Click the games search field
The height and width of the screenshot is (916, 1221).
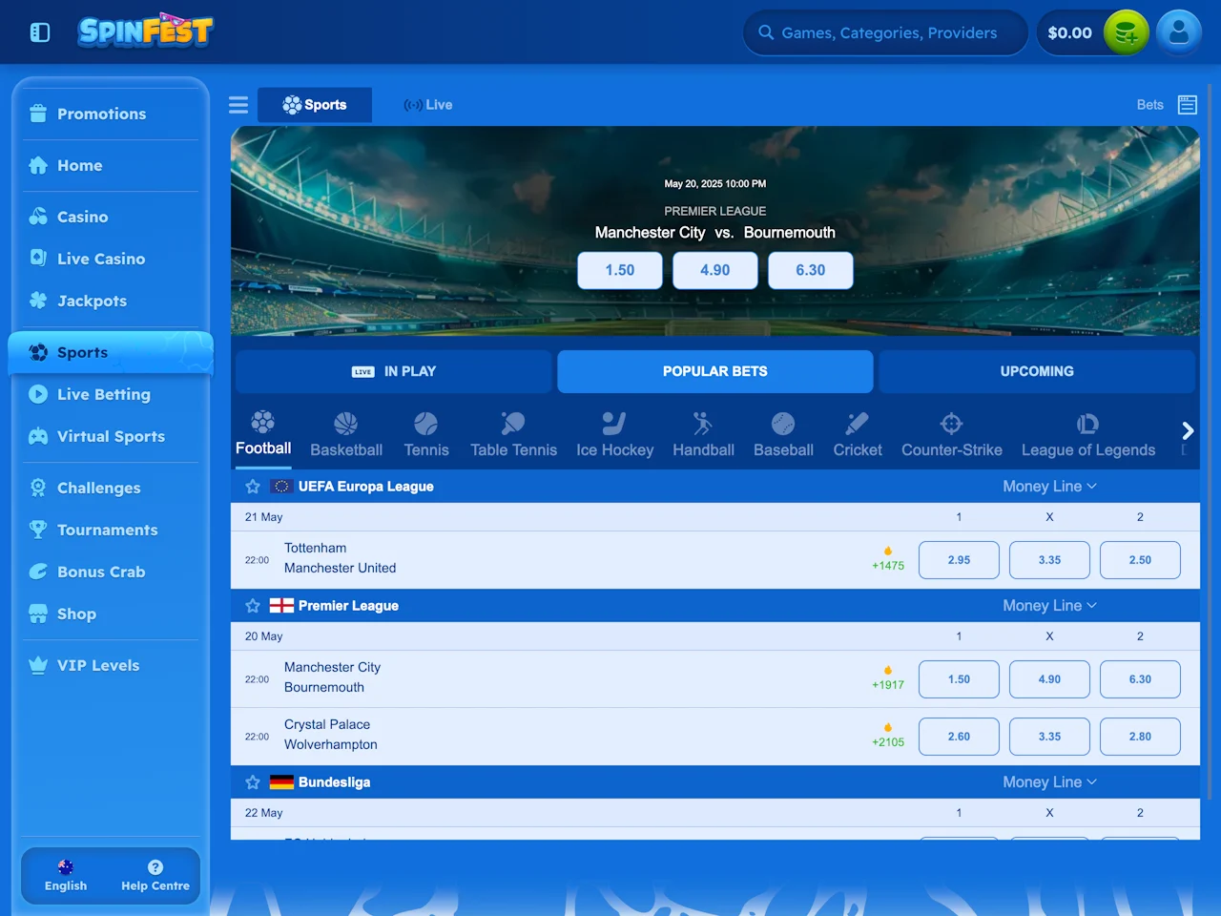885,32
